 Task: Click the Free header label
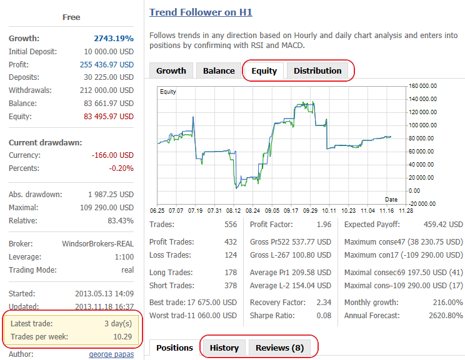click(x=71, y=17)
